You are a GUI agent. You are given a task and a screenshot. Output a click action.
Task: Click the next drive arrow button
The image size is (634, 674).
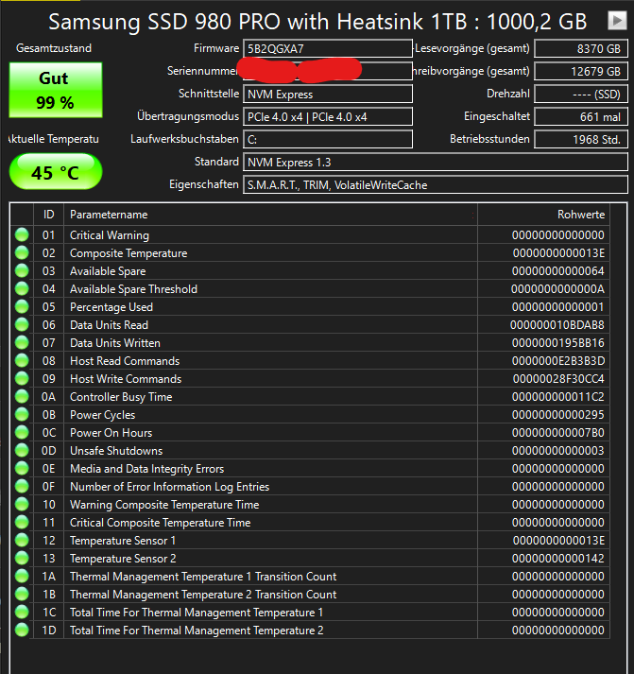point(617,20)
